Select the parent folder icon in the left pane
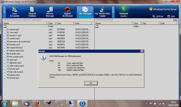 coord(5,26)
